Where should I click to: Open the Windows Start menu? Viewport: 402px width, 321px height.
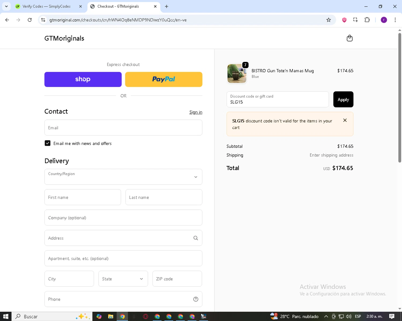coord(6,316)
